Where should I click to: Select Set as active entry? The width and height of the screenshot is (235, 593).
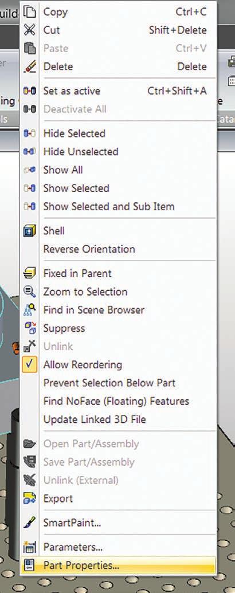[118, 91]
